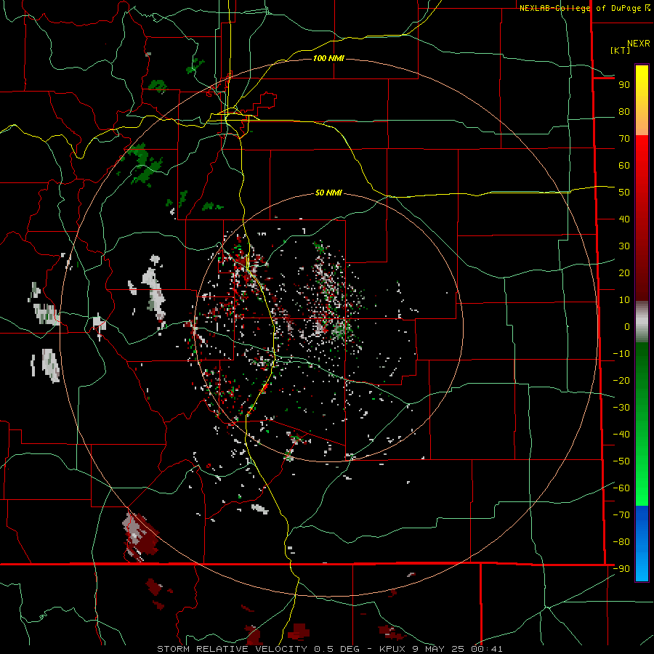This screenshot has height=654, width=654.
Task: Click the positive 20 scale value
Action: coord(624,273)
